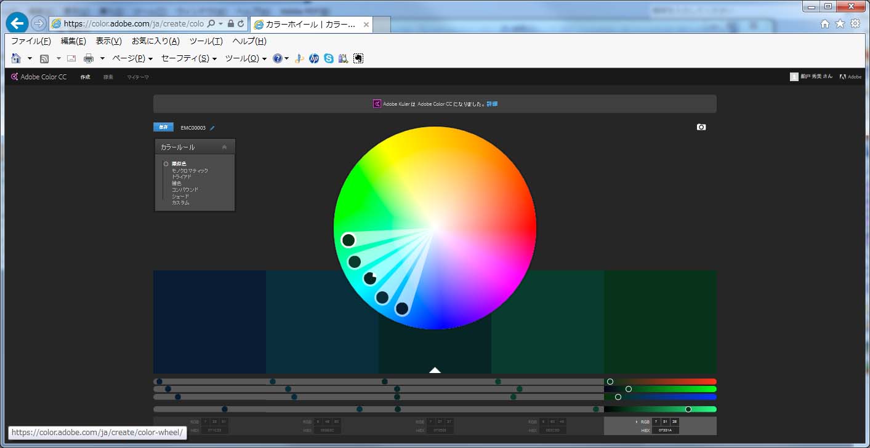Click the Adobe logo at top right
The height and width of the screenshot is (448, 870).
click(x=850, y=77)
